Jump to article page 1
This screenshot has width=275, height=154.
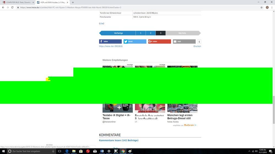[x=141, y=33]
